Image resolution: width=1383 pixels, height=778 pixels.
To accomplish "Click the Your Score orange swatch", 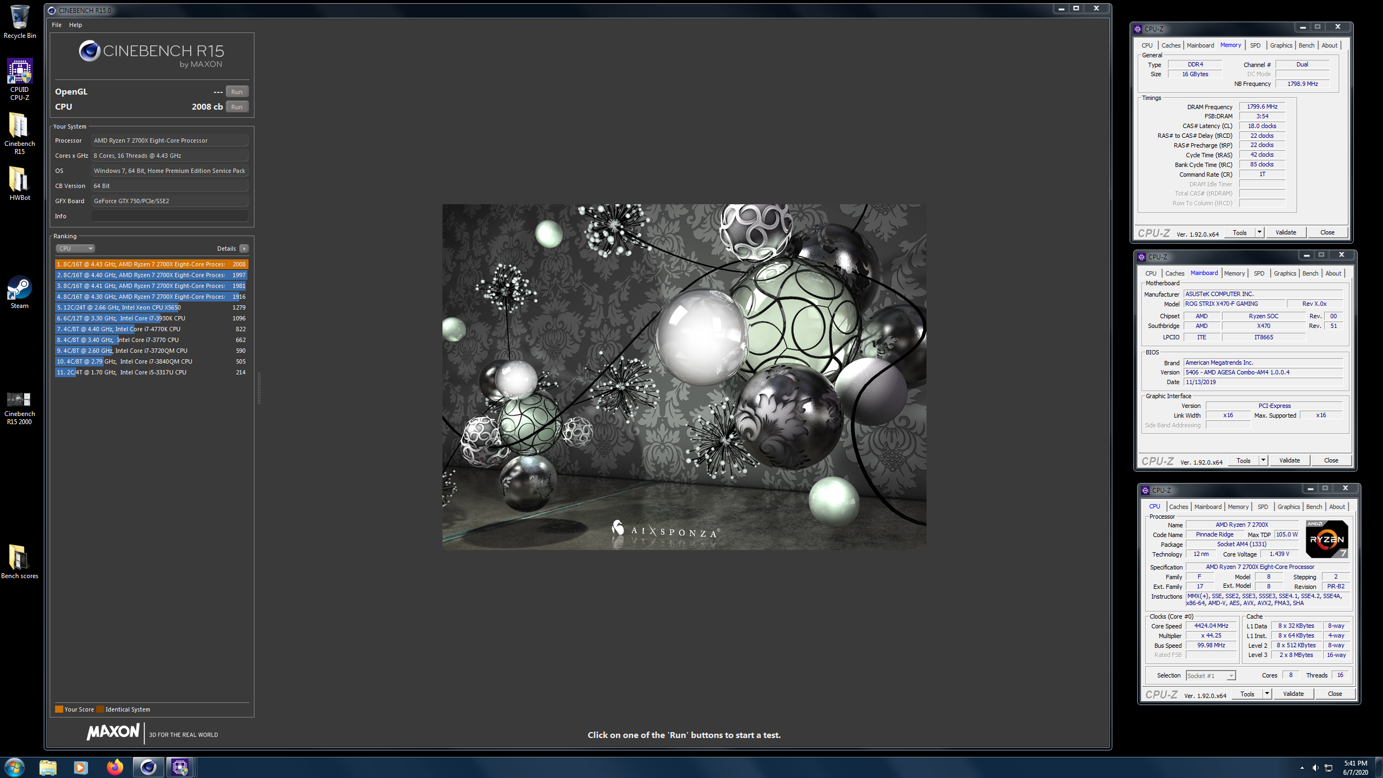I will (59, 709).
